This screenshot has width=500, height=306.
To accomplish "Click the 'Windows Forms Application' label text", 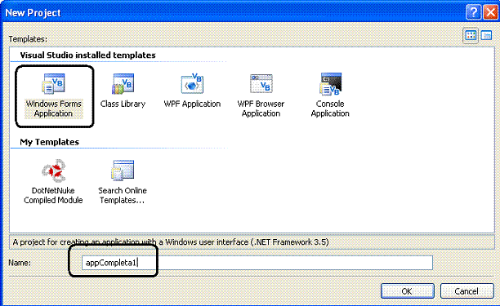I will click(x=53, y=109).
